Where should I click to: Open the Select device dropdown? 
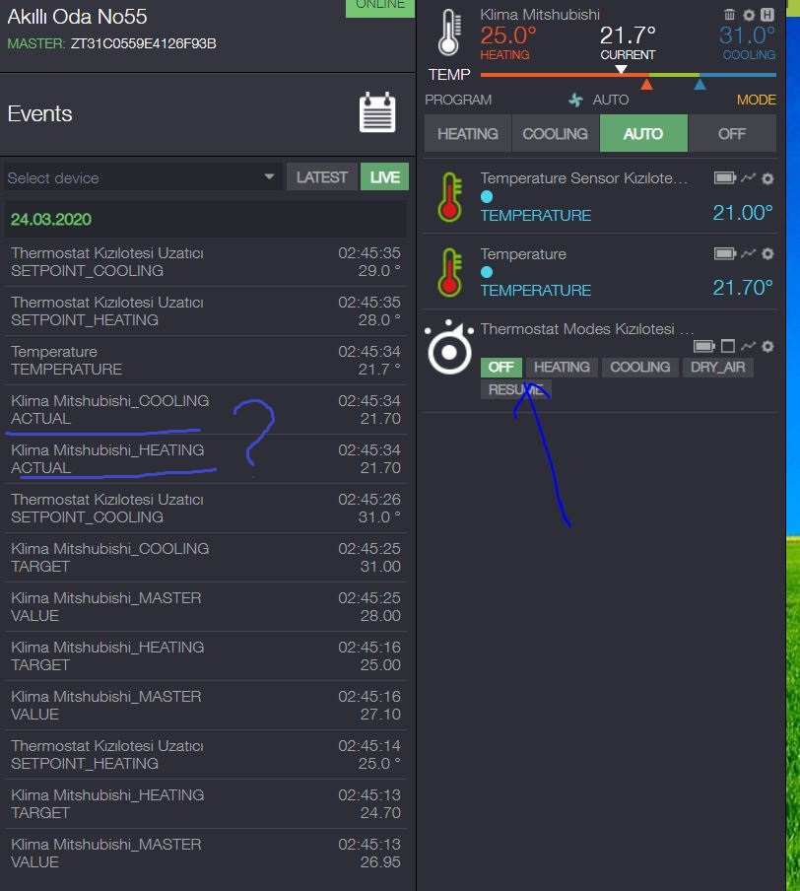[x=142, y=177]
